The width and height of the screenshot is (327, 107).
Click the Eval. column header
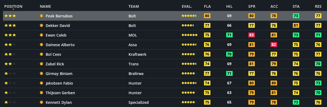coord(187,6)
